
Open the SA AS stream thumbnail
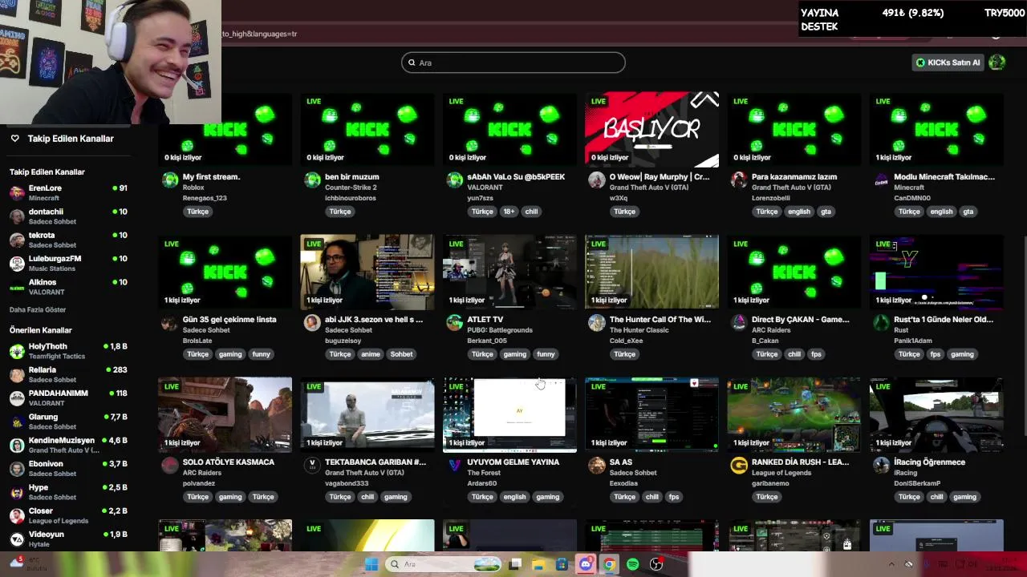click(652, 414)
